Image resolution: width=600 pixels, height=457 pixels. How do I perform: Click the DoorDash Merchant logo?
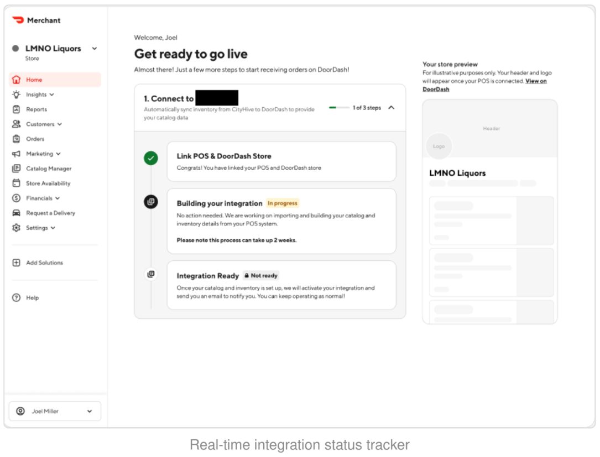click(18, 20)
